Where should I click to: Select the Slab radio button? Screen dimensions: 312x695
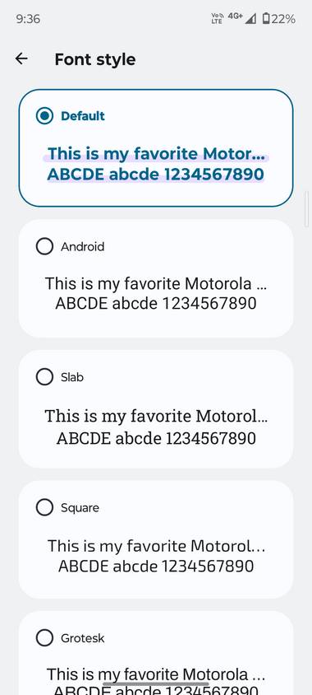point(44,377)
